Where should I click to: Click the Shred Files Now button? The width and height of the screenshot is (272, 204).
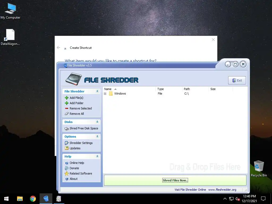coord(175,180)
